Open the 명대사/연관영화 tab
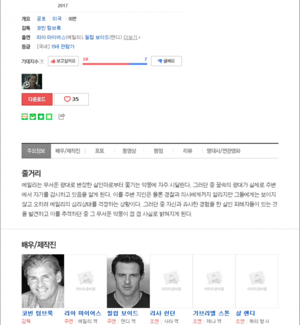The height and width of the screenshot is (325, 300). tap(223, 151)
